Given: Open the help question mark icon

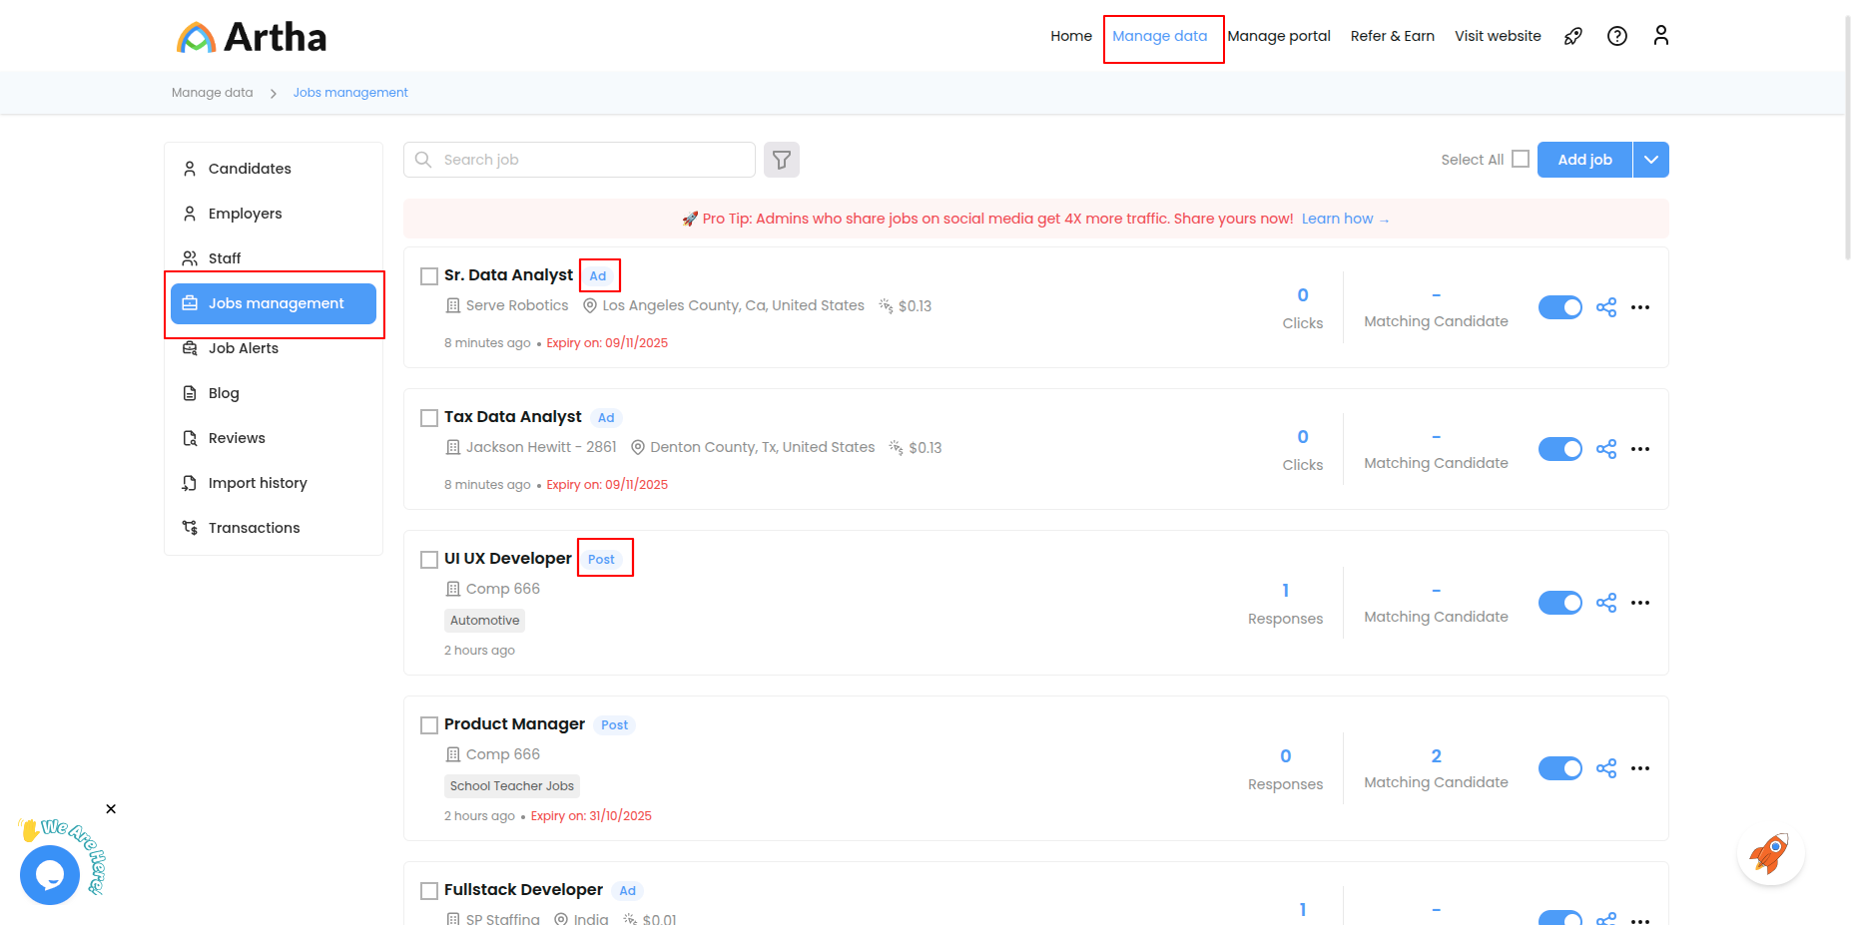Looking at the screenshot, I should 1616,36.
